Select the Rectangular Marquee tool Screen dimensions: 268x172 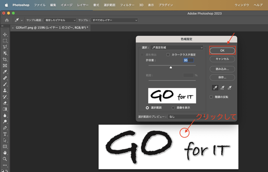[x=5, y=41]
